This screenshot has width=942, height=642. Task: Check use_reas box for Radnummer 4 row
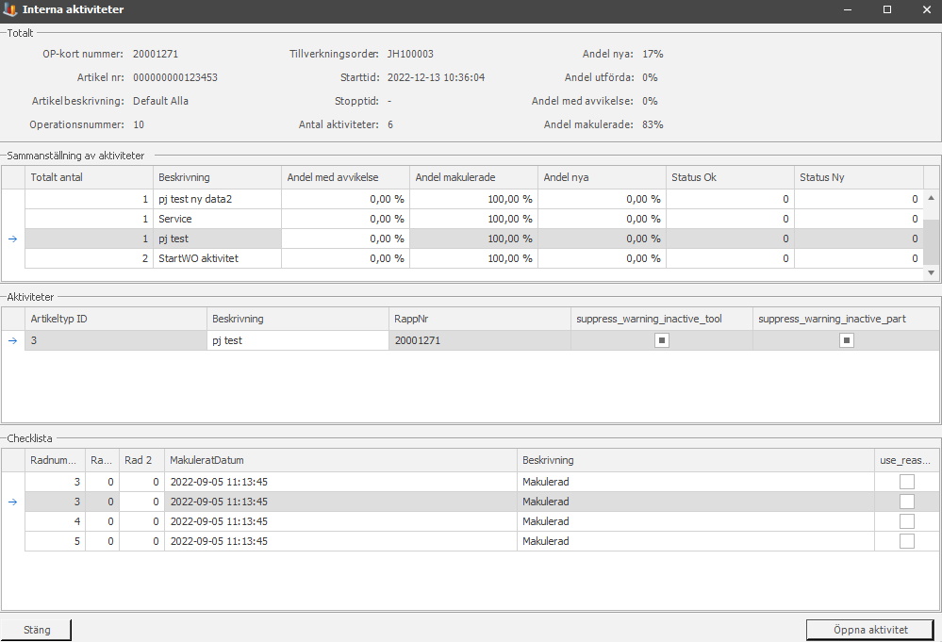[x=906, y=521]
